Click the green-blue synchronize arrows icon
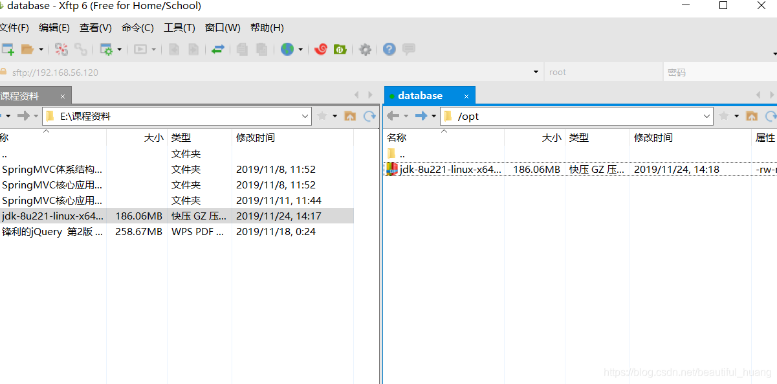777x384 pixels. pos(218,49)
